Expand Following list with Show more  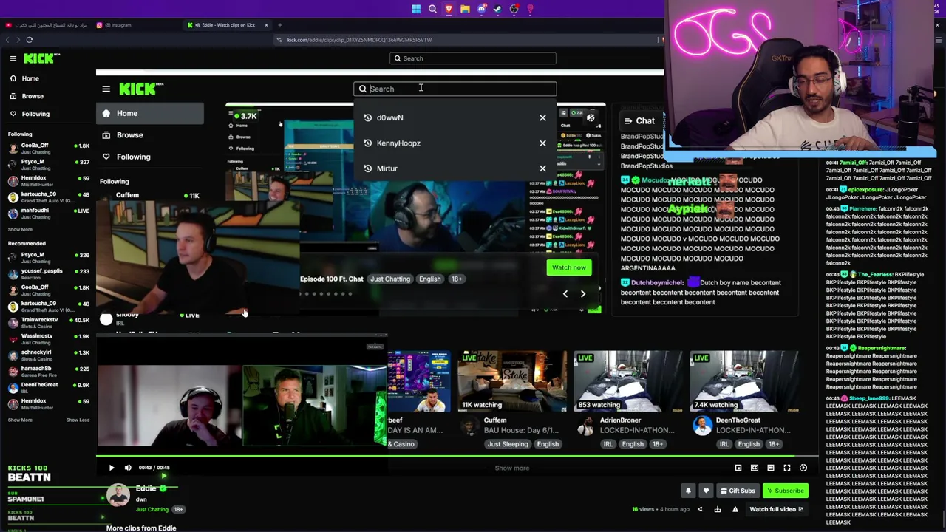pyautogui.click(x=20, y=230)
